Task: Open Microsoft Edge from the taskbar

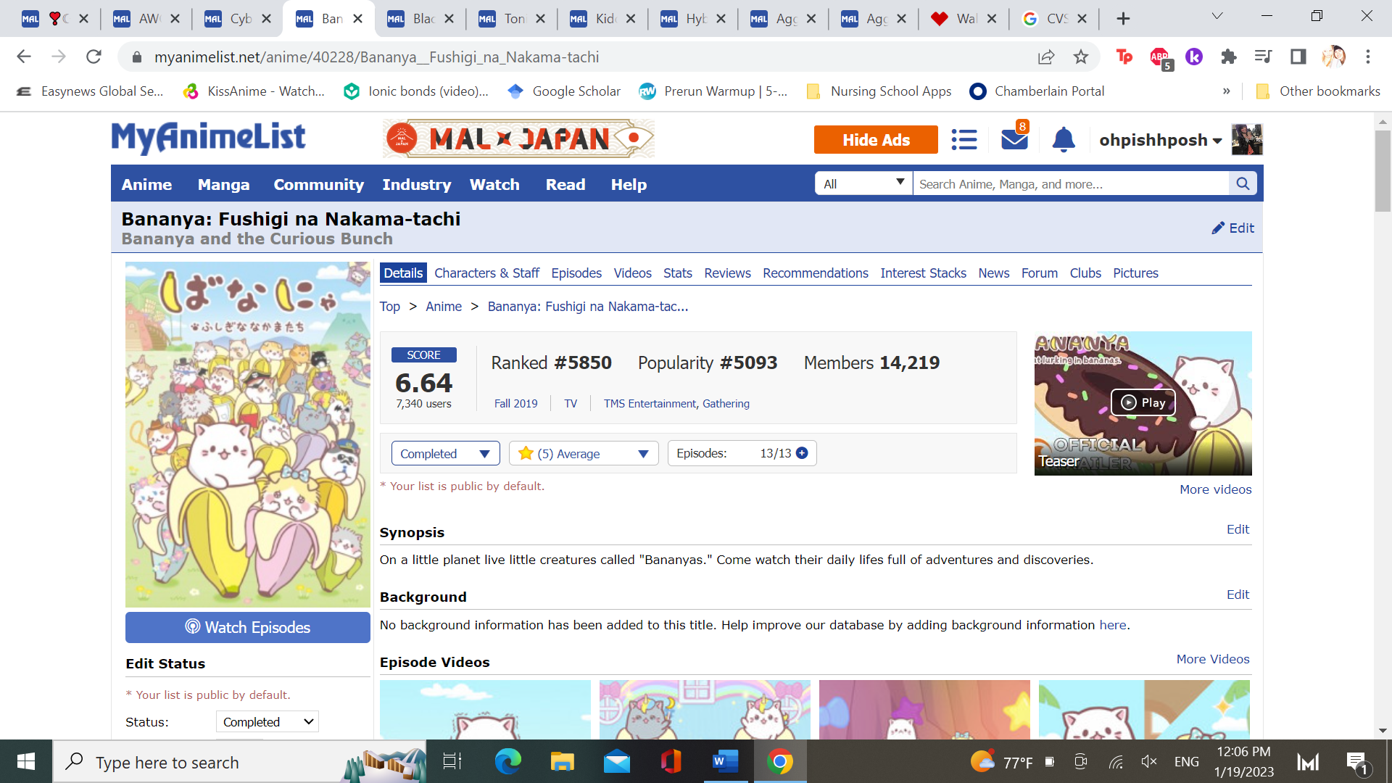Action: tap(507, 762)
